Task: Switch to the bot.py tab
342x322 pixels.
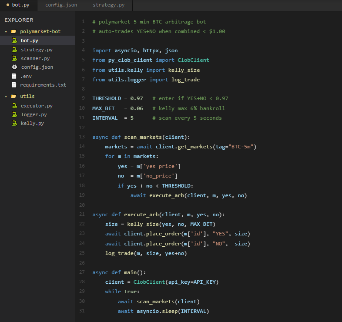Action: 19,5
